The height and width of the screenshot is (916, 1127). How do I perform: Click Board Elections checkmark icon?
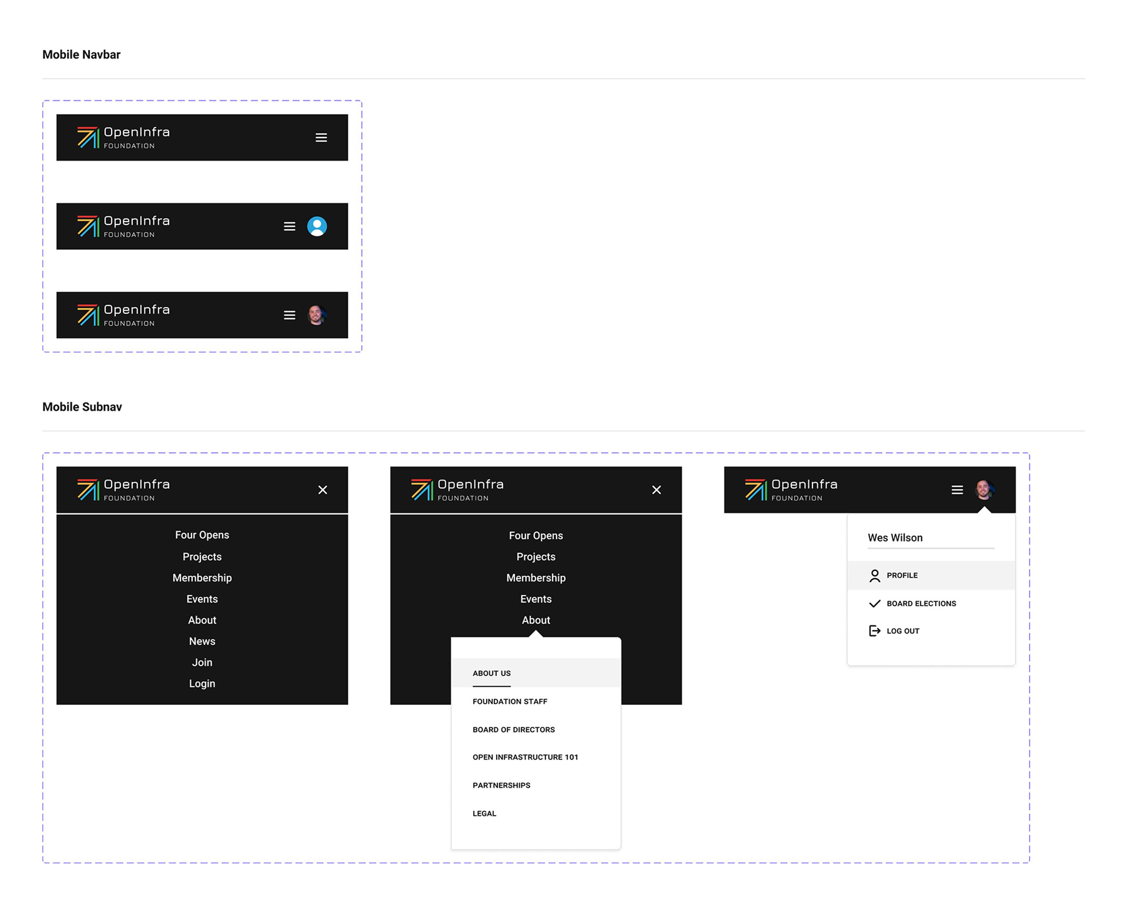click(874, 604)
